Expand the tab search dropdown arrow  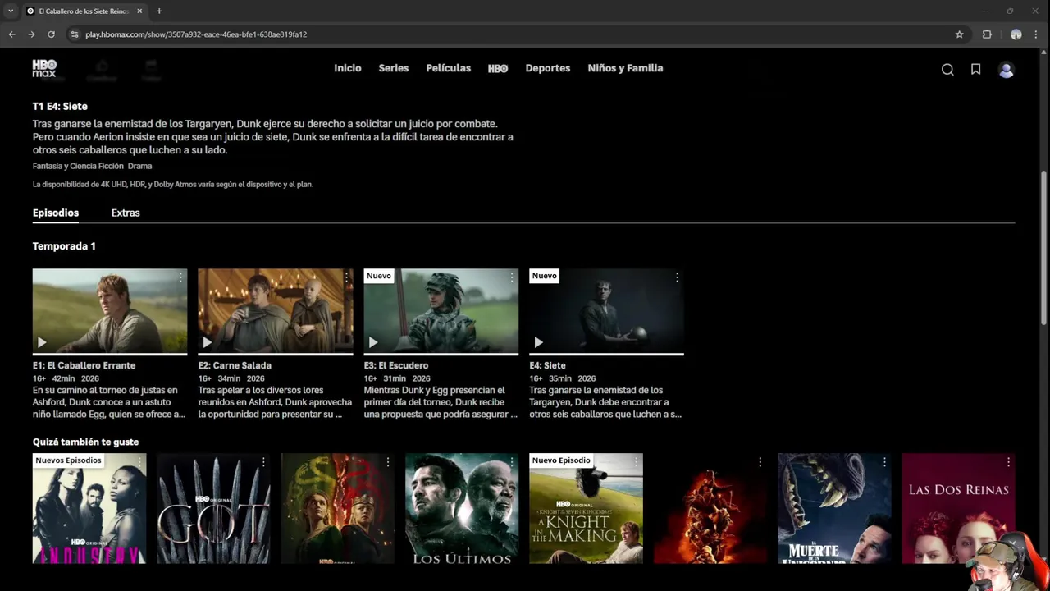[11, 11]
